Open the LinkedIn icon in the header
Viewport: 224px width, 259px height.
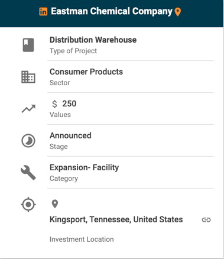click(43, 11)
